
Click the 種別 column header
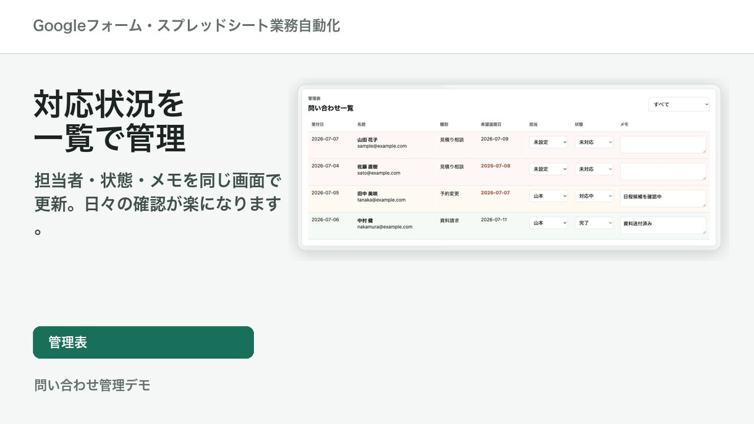444,124
